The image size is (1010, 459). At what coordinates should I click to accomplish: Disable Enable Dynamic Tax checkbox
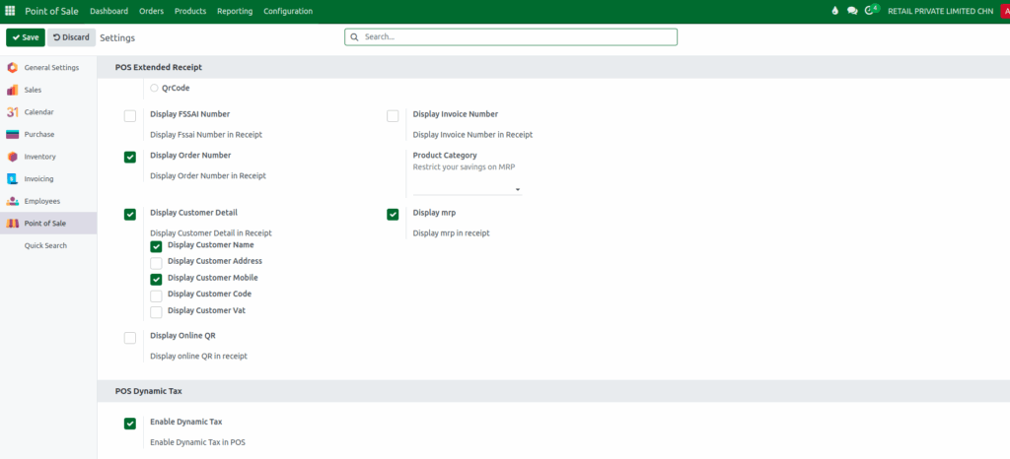tap(130, 424)
